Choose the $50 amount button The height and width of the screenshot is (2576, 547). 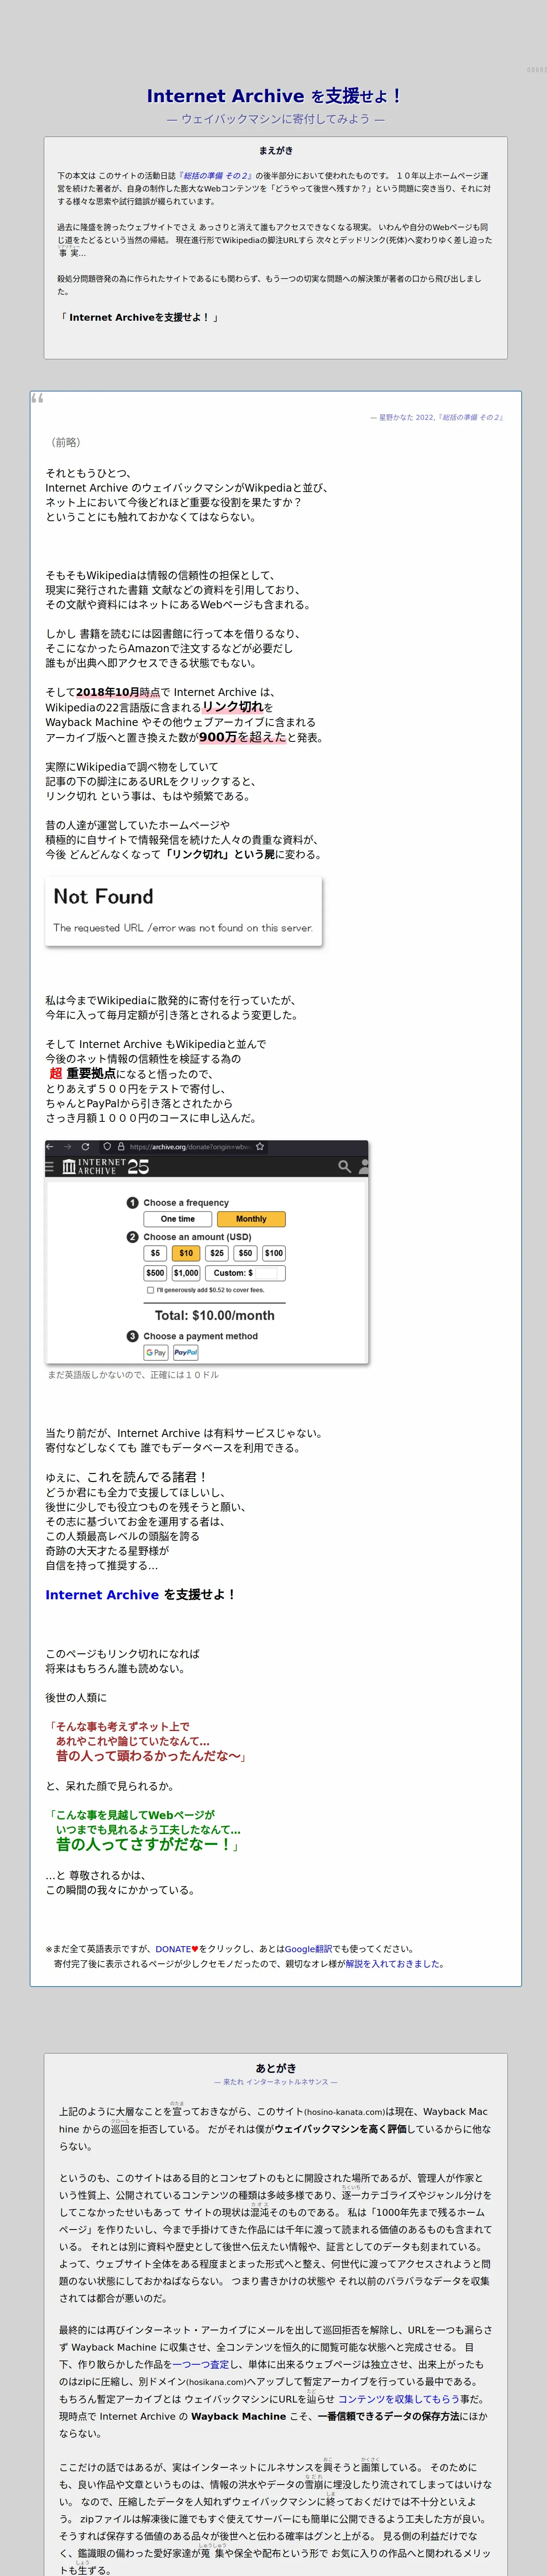tap(245, 1252)
